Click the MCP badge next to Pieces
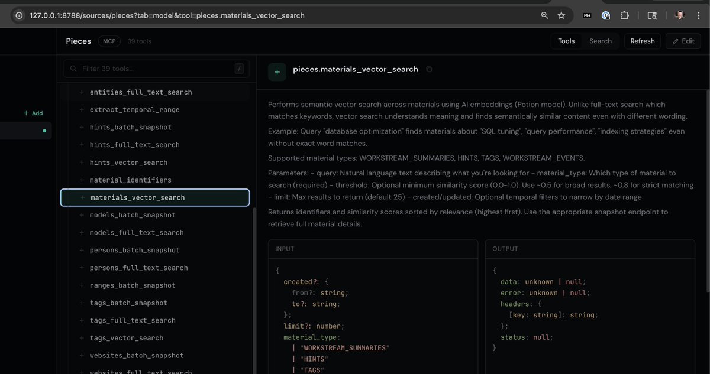The width and height of the screenshot is (710, 374). [x=109, y=41]
